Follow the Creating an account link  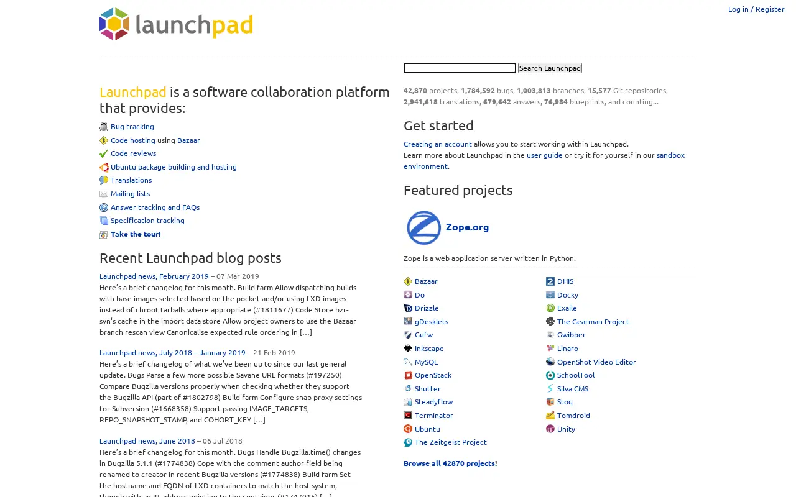[x=438, y=144]
